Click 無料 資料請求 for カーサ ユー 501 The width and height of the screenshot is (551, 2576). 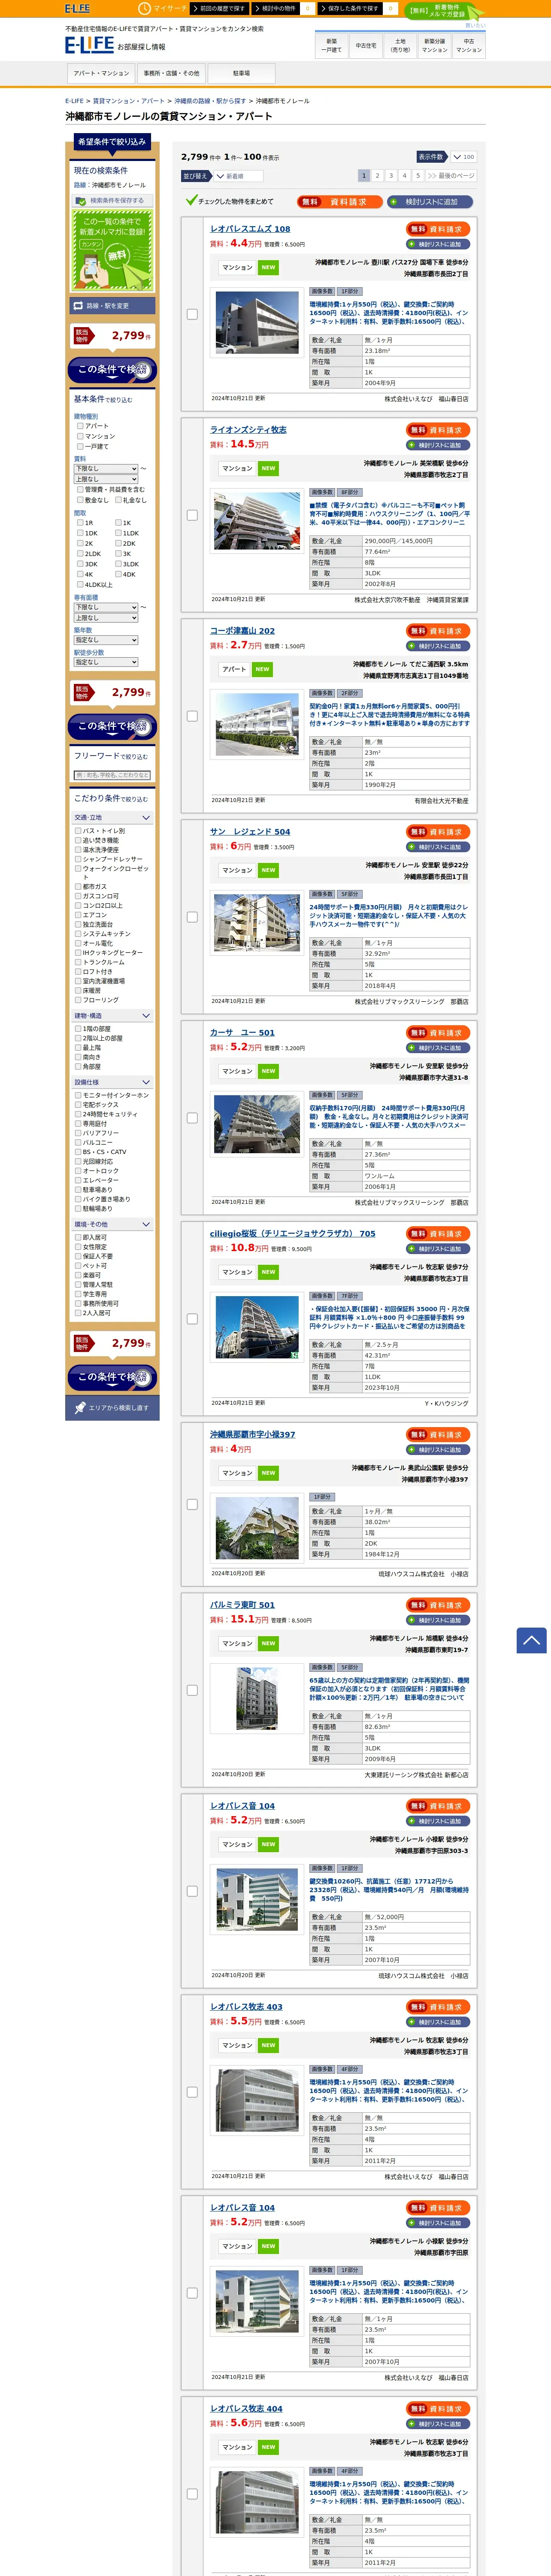[439, 1033]
